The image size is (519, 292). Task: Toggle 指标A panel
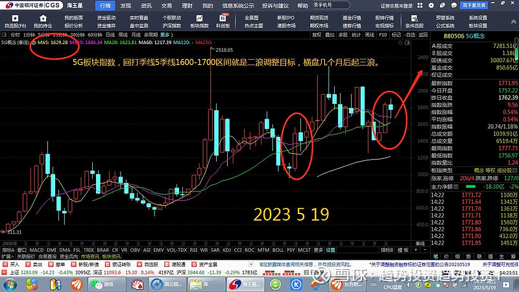point(8,250)
